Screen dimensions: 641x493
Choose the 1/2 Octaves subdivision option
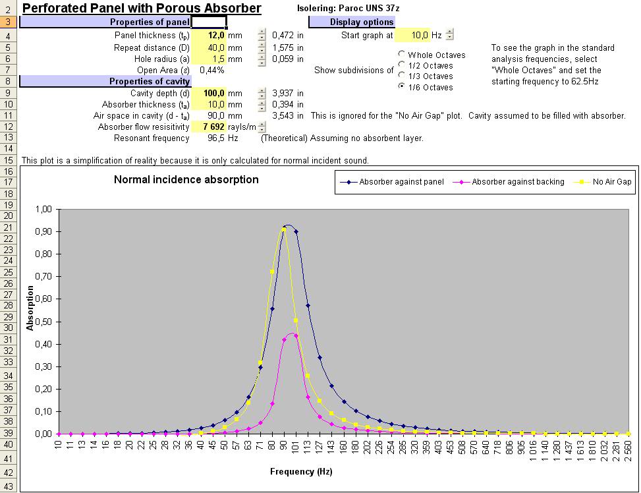(x=401, y=65)
